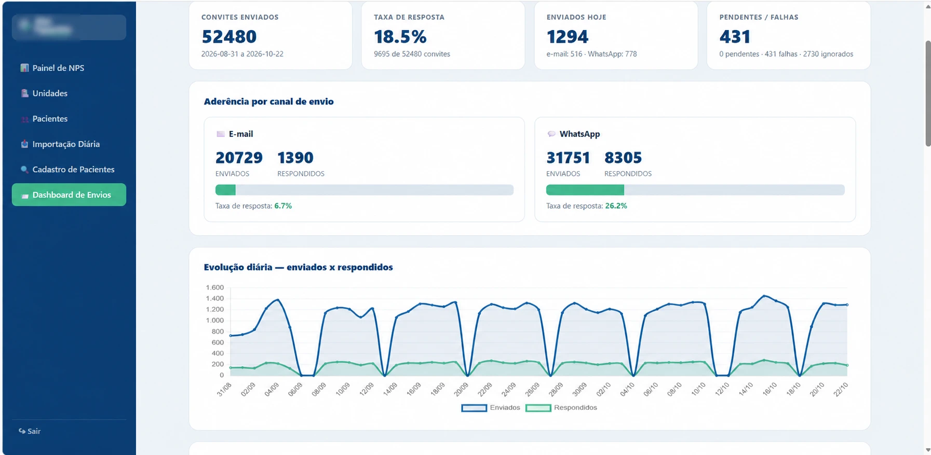Click the green Respondidos legend swatch

click(x=538, y=408)
